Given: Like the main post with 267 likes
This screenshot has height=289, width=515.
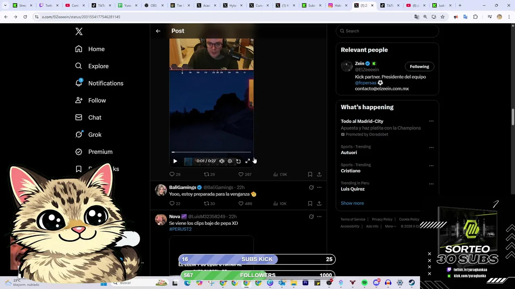Looking at the screenshot, I should [x=245, y=174].
